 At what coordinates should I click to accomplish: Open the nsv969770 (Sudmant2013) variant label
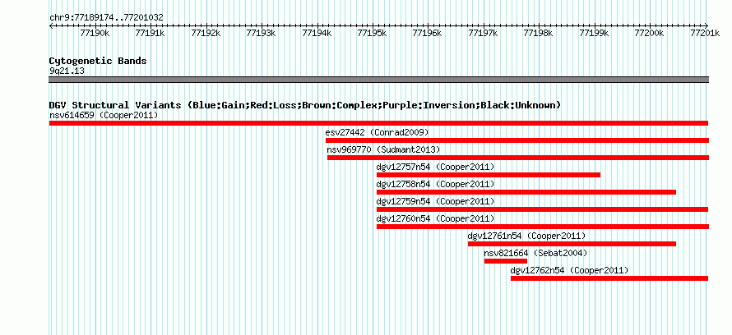pos(383,149)
